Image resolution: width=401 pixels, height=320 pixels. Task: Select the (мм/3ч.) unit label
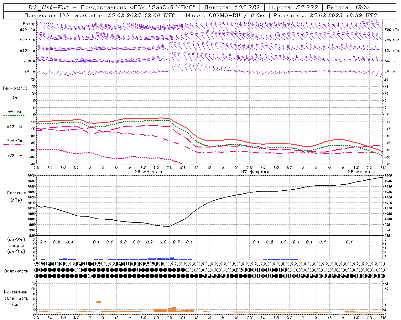point(16,240)
